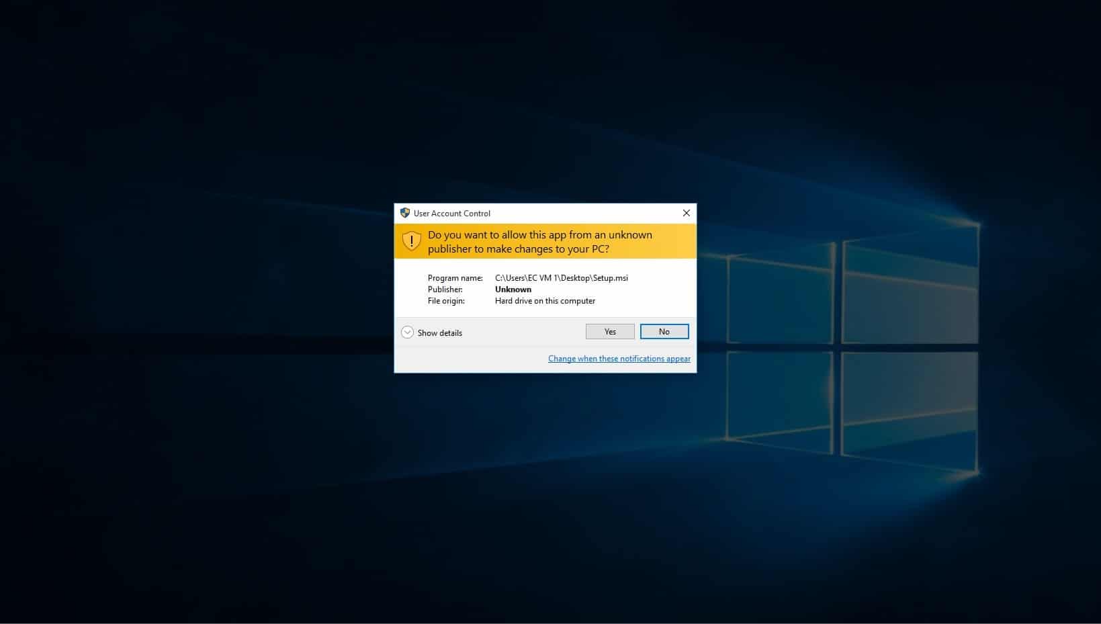Click the Setup.msi program path text

click(561, 278)
